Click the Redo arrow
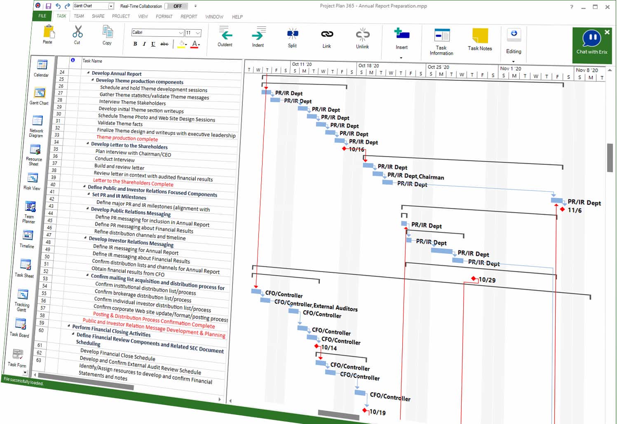Image resolution: width=617 pixels, height=424 pixels. pyautogui.click(x=67, y=6)
